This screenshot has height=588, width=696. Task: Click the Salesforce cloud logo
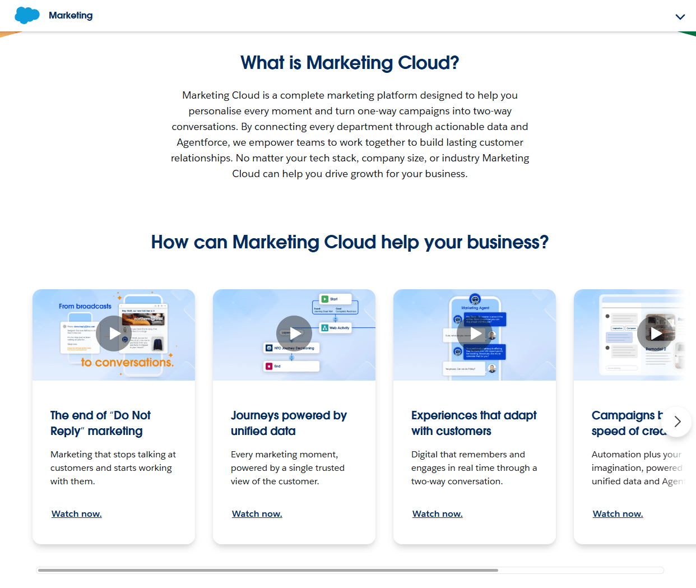27,15
